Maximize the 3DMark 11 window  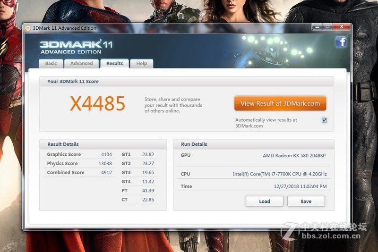coord(327,27)
